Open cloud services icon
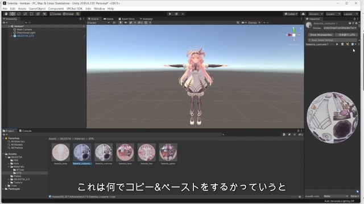 tap(303, 14)
